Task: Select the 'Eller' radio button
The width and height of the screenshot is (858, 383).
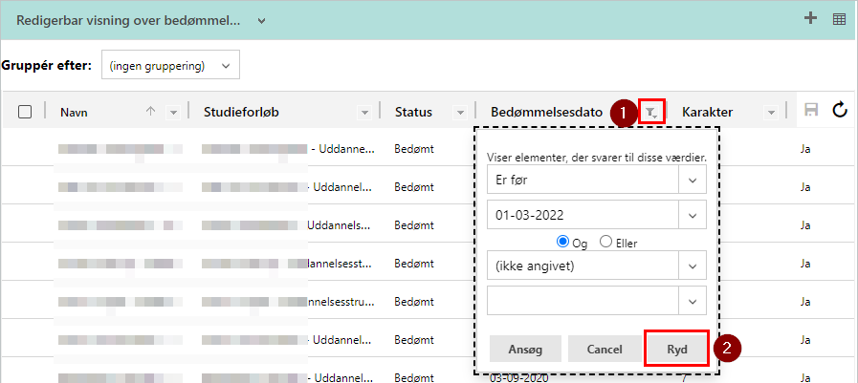Action: [x=605, y=242]
